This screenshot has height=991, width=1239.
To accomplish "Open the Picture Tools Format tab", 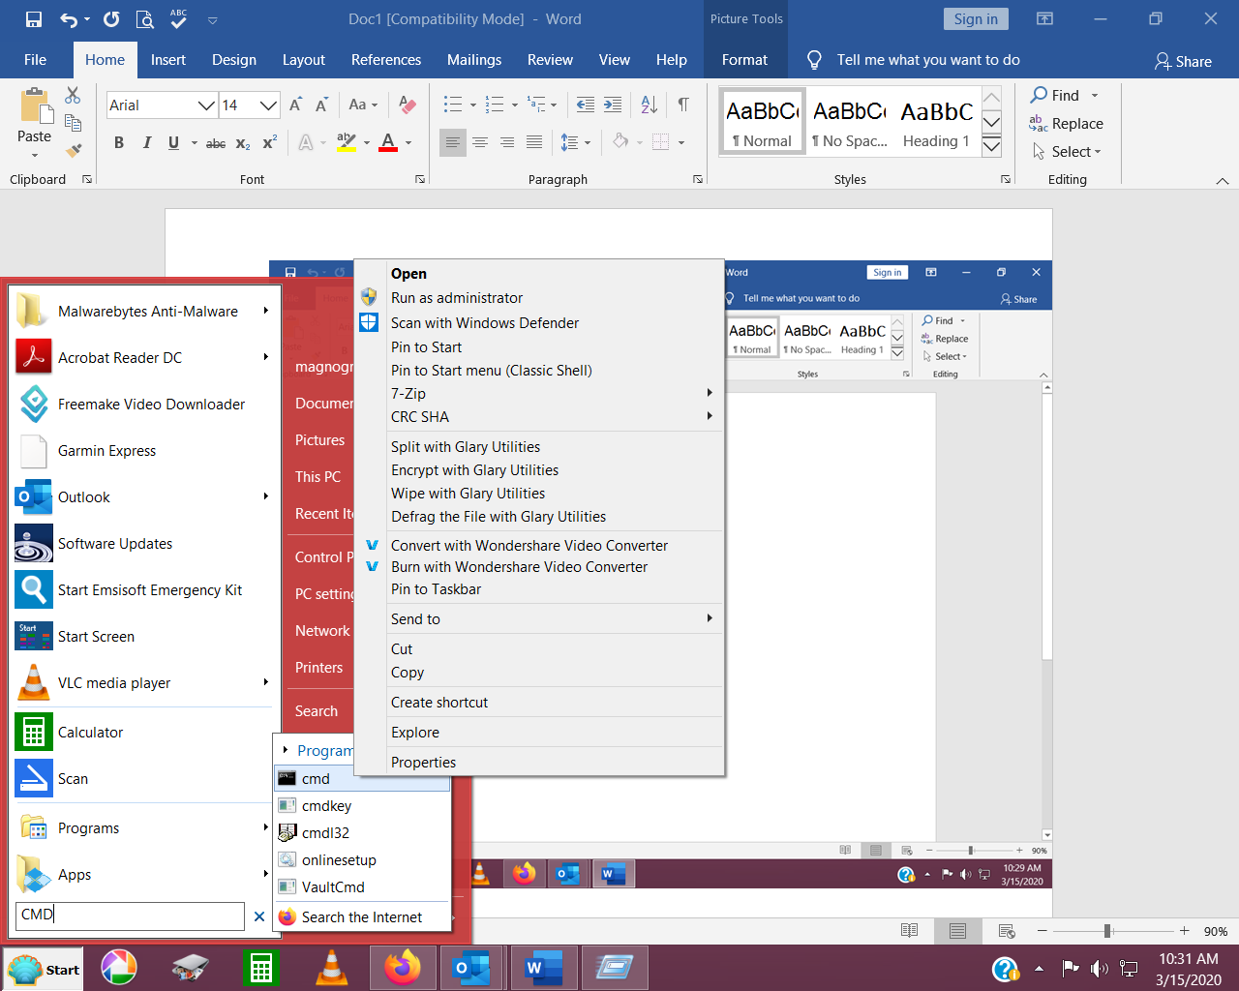I will pyautogui.click(x=744, y=60).
